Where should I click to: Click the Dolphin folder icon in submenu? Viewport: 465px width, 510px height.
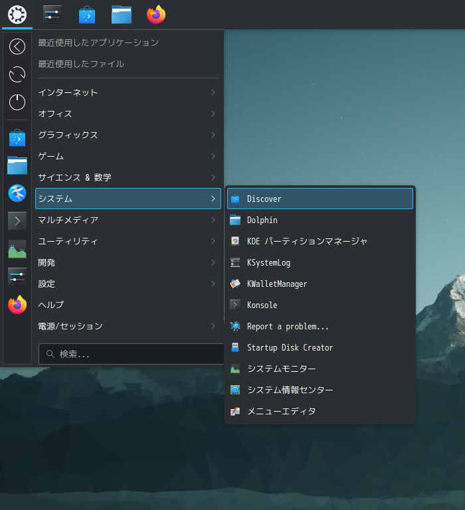click(235, 220)
